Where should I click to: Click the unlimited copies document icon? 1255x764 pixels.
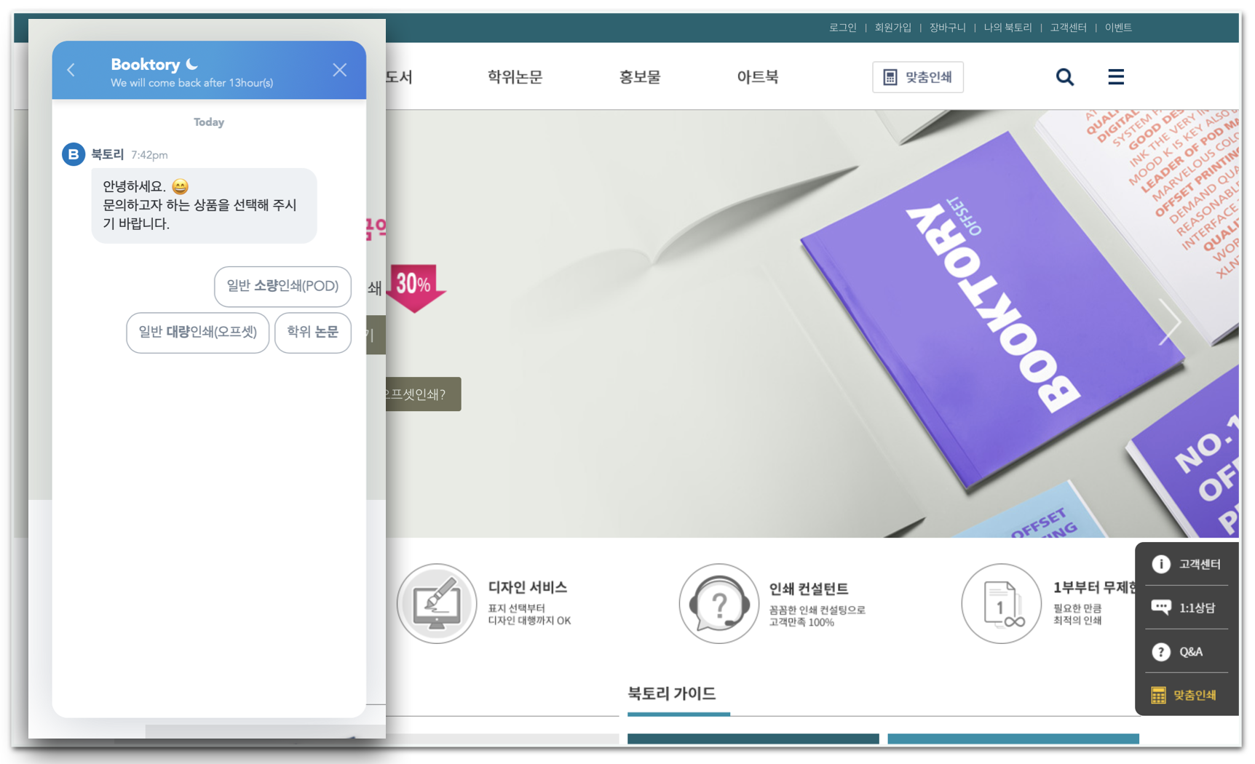1002,603
